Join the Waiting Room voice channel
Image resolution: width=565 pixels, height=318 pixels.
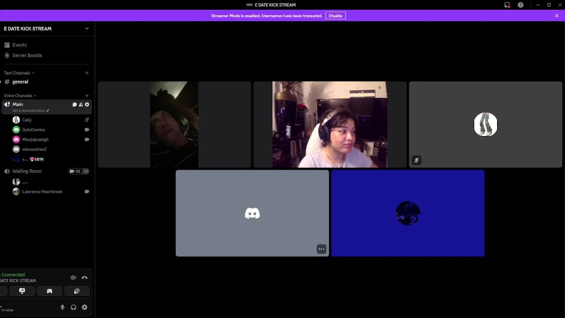pyautogui.click(x=27, y=171)
